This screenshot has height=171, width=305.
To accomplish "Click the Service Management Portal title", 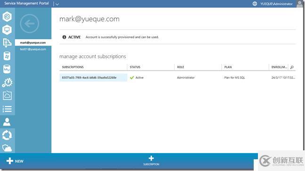I will click(26, 3).
